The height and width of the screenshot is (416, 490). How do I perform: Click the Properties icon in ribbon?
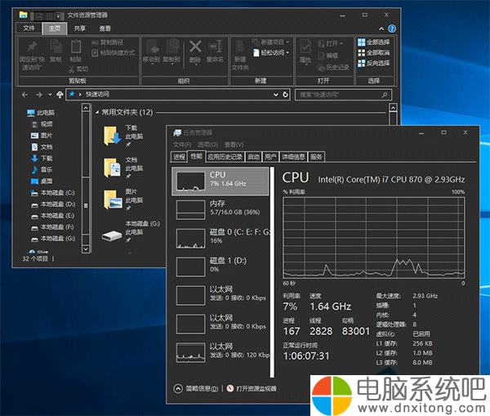(x=305, y=47)
